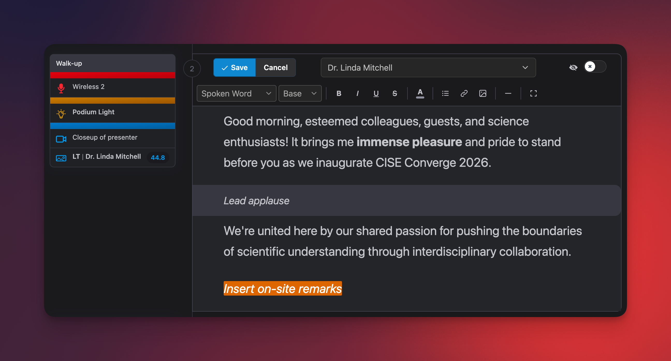Insert a hyperlink
The width and height of the screenshot is (671, 361).
(464, 93)
